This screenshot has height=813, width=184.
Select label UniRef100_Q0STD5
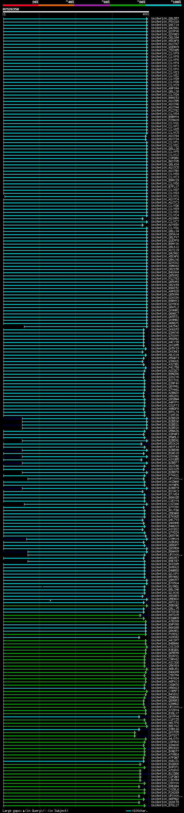coord(165,733)
